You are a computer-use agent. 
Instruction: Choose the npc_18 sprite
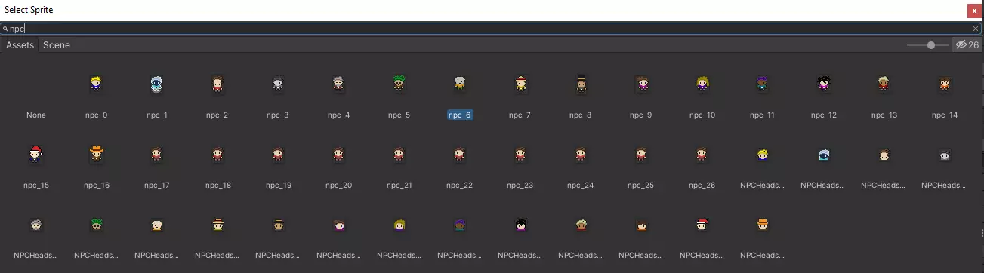coord(217,155)
